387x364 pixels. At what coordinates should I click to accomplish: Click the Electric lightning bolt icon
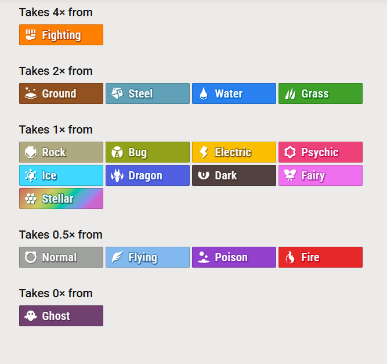(x=203, y=152)
